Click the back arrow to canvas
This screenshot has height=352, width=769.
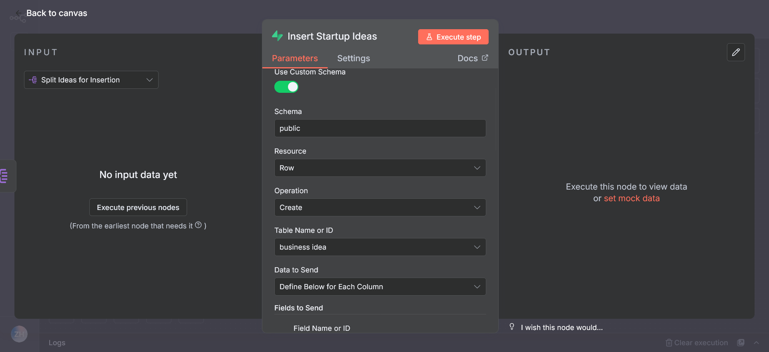(18, 13)
